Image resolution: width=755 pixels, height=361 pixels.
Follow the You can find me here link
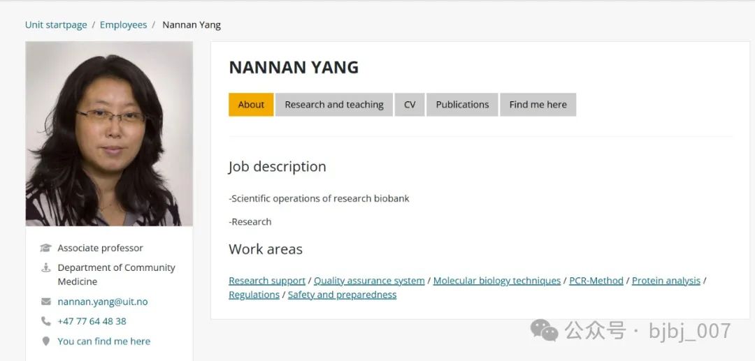pyautogui.click(x=104, y=341)
